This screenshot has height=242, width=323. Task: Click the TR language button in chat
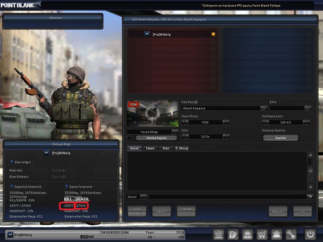coord(310,197)
